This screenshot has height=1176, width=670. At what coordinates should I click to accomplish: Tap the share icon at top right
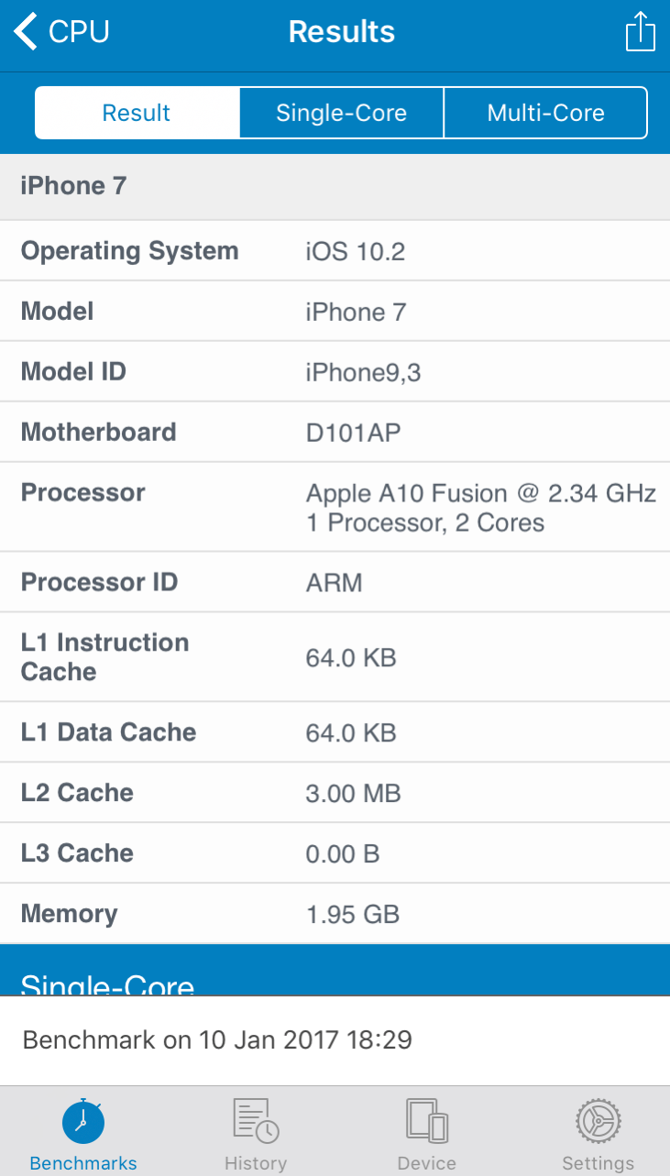(x=640, y=32)
